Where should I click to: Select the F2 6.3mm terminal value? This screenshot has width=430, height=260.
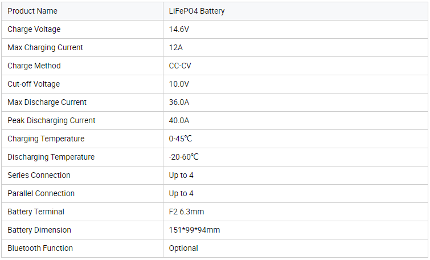(186, 212)
